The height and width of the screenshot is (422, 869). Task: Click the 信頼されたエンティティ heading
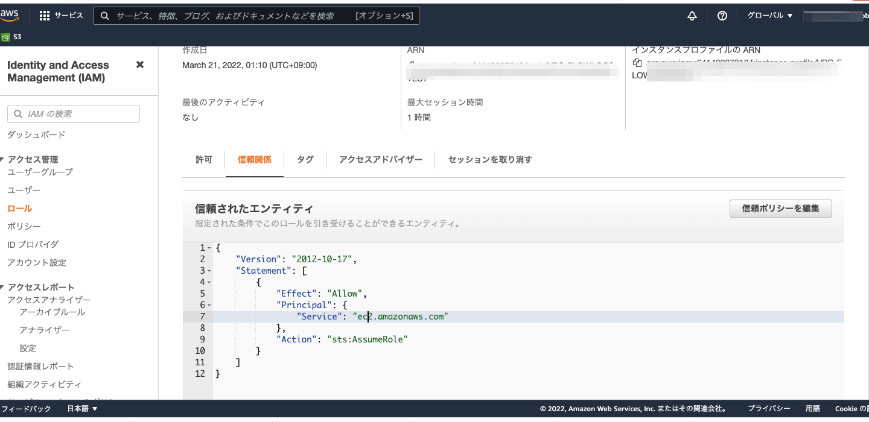point(254,209)
